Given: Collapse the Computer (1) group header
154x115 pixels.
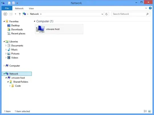Looking at the screenshot, I should (x=35, y=21).
